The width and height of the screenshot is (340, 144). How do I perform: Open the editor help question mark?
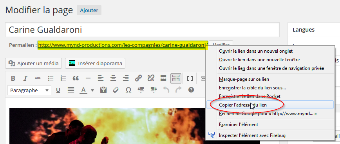(191, 90)
